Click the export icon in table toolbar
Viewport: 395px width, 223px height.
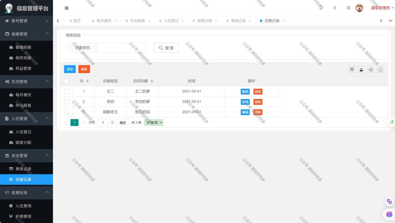click(x=361, y=70)
